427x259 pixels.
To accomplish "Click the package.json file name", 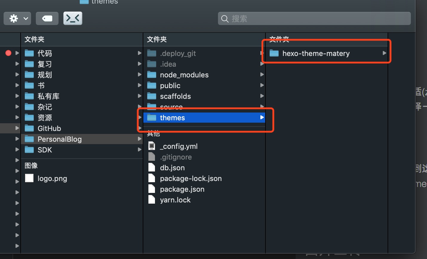I will pyautogui.click(x=182, y=189).
